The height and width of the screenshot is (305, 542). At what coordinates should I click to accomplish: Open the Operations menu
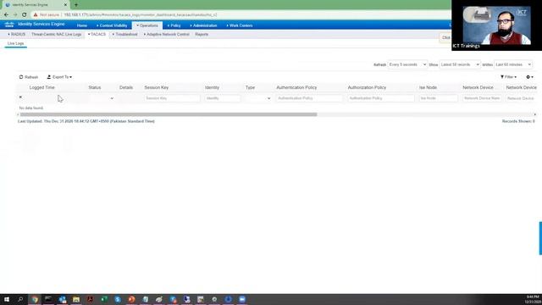click(147, 25)
